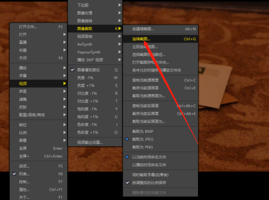Toggle the checked 按调整后的比例保存 option
Viewport: 269px width, 200px height.
(x=161, y=183)
